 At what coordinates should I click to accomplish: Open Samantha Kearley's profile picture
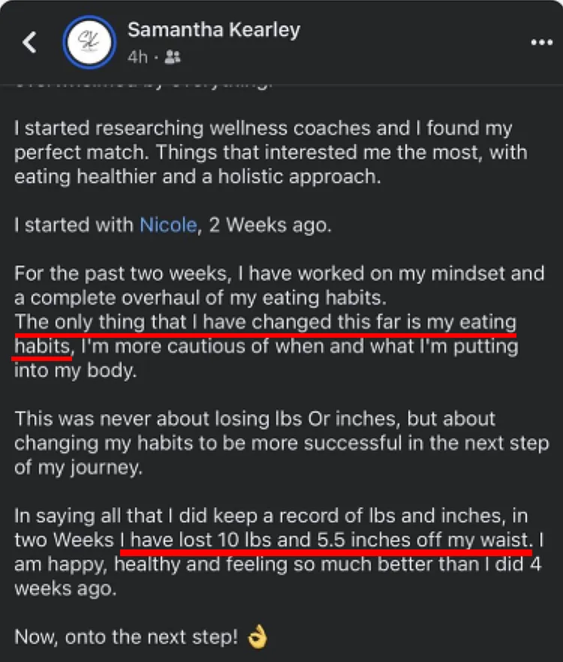pyautogui.click(x=89, y=43)
